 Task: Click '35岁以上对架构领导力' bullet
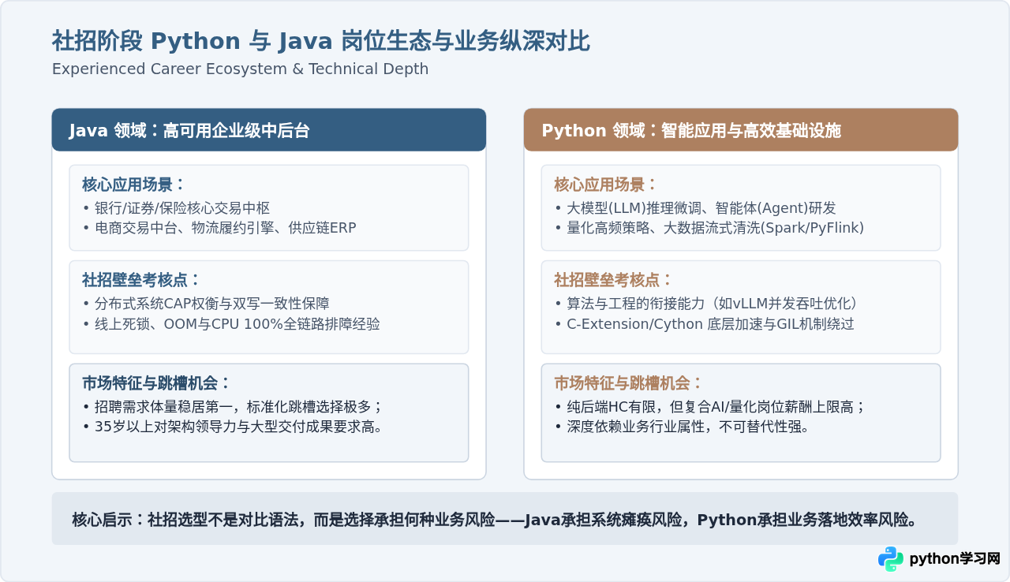click(233, 427)
